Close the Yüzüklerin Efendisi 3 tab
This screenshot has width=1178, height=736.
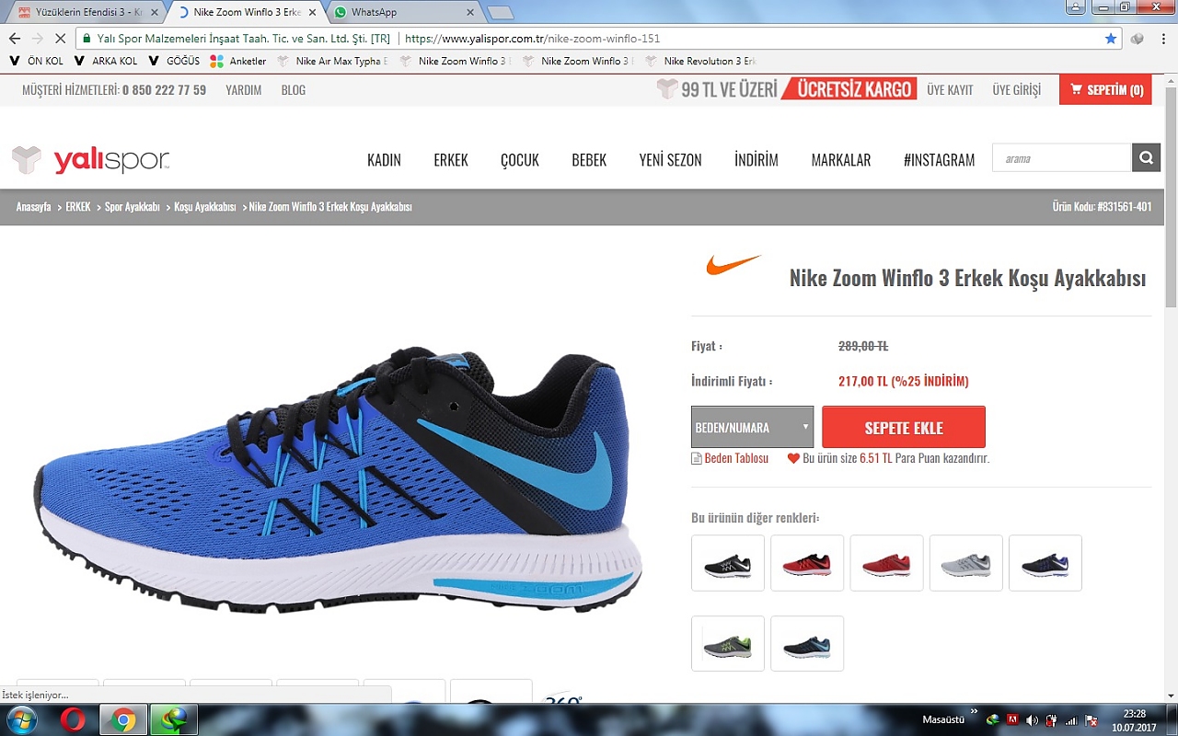154,13
